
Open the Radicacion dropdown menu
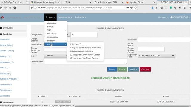tap(81, 17)
